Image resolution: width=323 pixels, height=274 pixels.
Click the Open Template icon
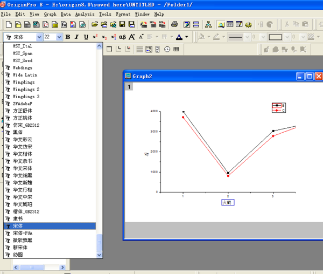[104, 24]
